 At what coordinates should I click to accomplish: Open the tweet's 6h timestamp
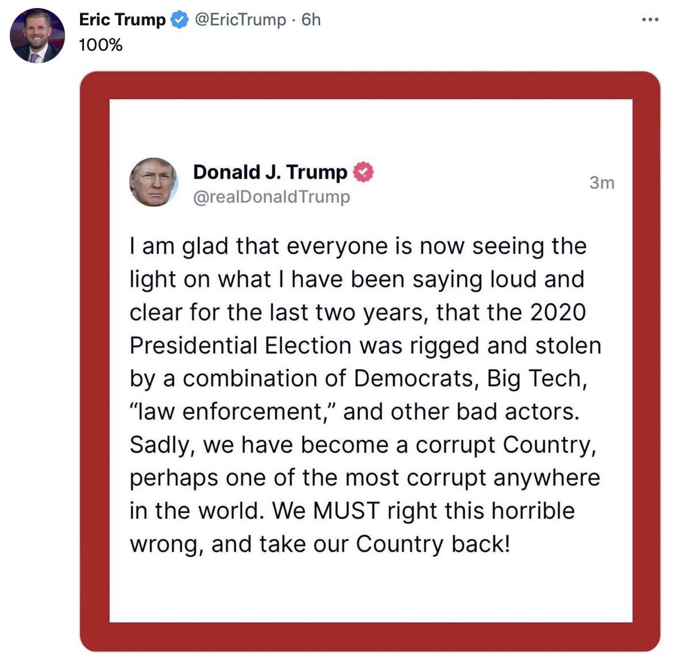(311, 20)
